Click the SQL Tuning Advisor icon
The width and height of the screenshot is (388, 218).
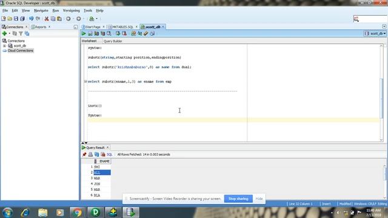click(109, 33)
